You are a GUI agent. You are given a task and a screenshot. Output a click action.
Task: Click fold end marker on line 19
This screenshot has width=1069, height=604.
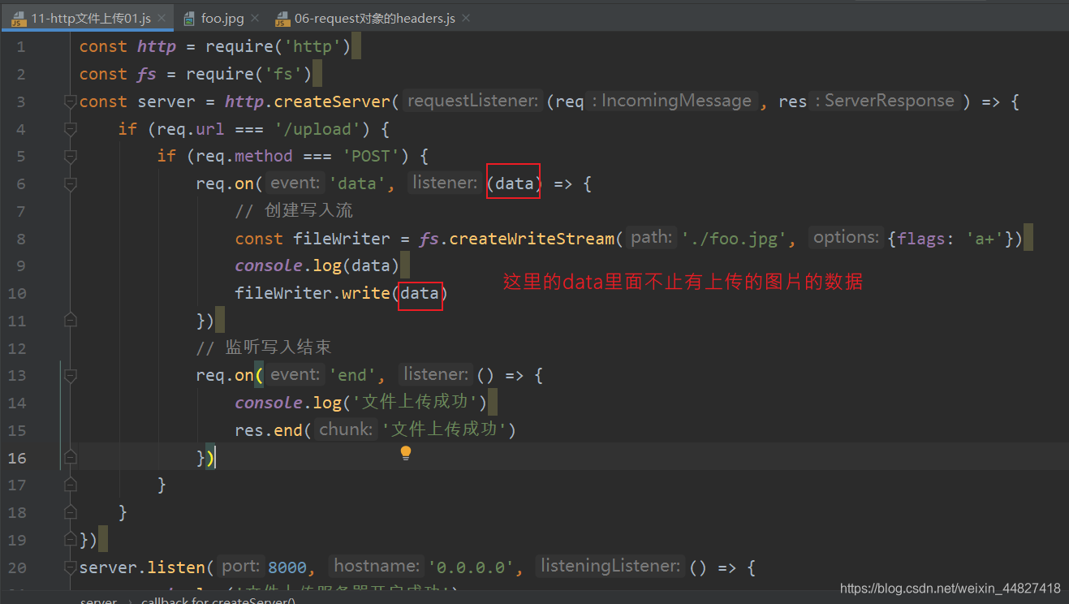point(71,540)
